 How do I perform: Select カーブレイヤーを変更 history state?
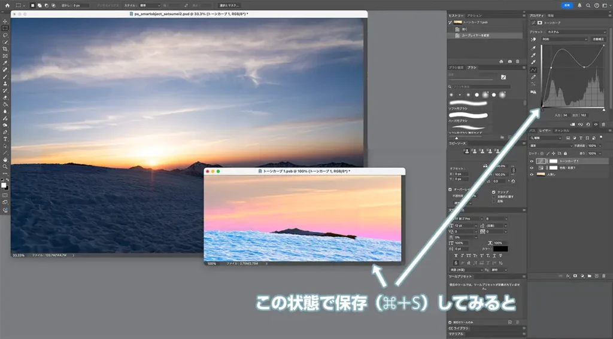point(485,35)
